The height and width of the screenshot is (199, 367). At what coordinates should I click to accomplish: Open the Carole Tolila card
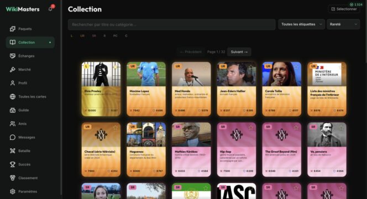point(282,89)
